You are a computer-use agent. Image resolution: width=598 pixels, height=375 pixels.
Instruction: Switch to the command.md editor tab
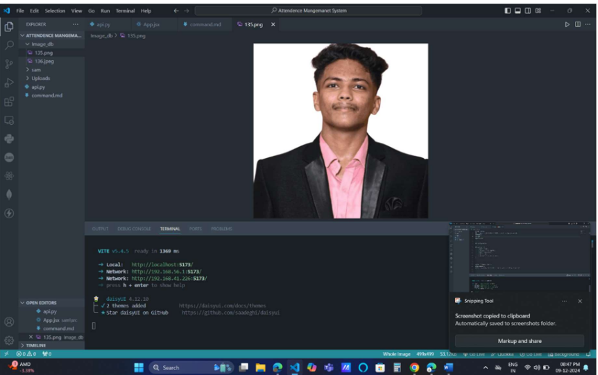tap(205, 24)
